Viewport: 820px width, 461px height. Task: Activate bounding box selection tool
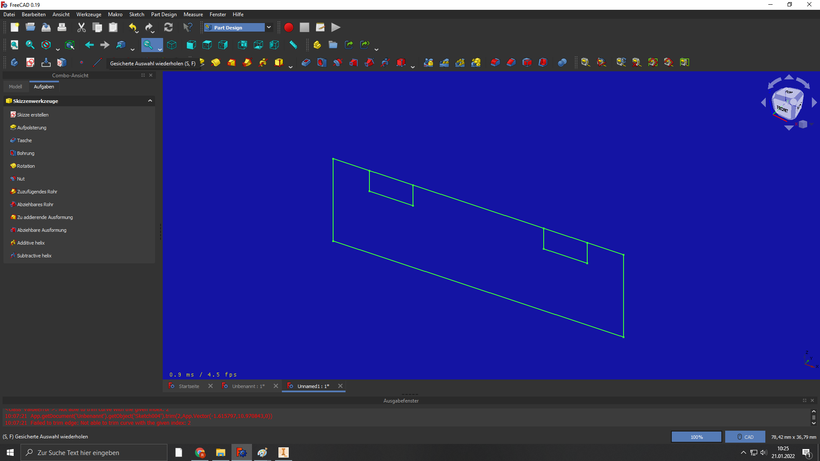tap(70, 45)
